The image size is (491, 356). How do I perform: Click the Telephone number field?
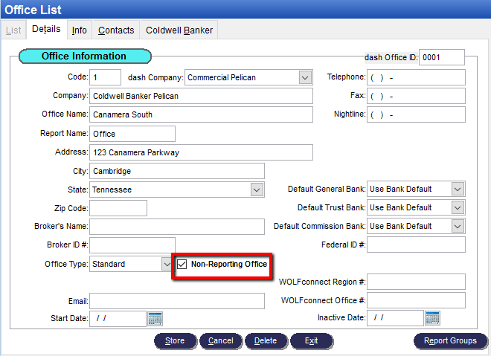(416, 77)
